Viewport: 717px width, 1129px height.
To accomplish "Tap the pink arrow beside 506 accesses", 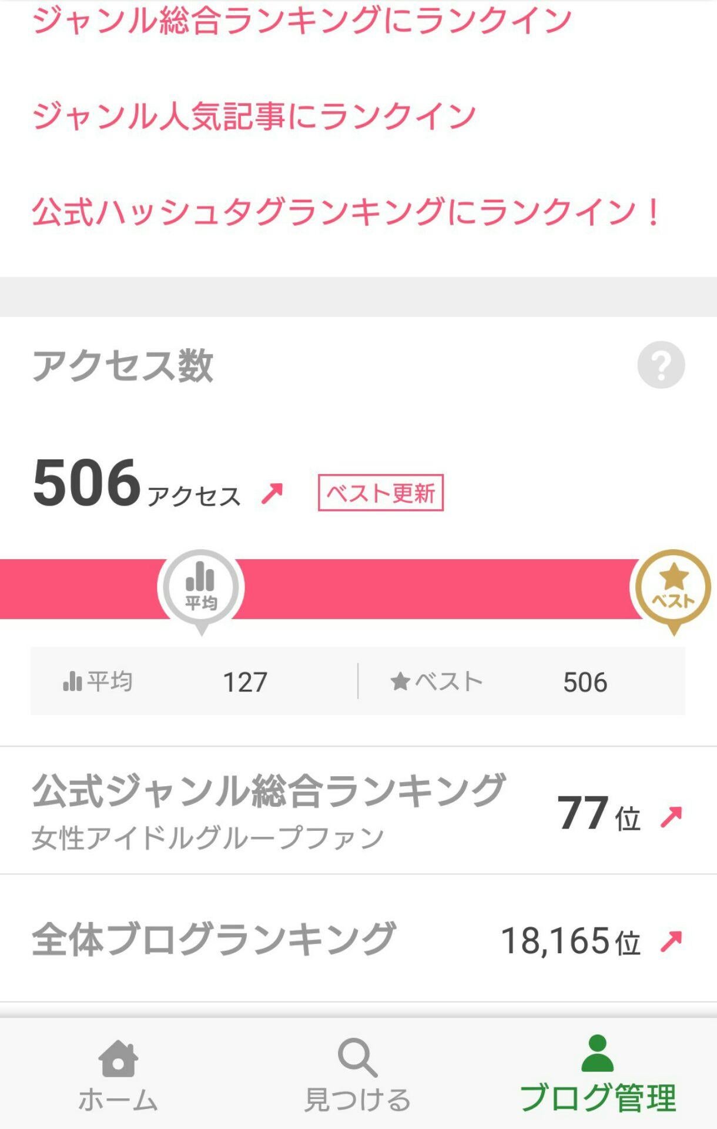I will (x=272, y=493).
